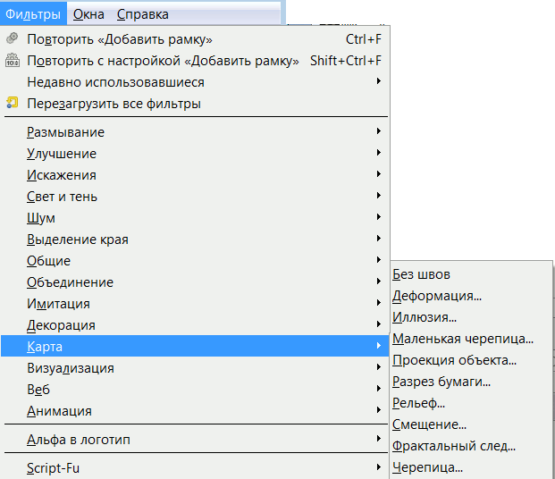Choose the Деформация… filter

point(437,296)
